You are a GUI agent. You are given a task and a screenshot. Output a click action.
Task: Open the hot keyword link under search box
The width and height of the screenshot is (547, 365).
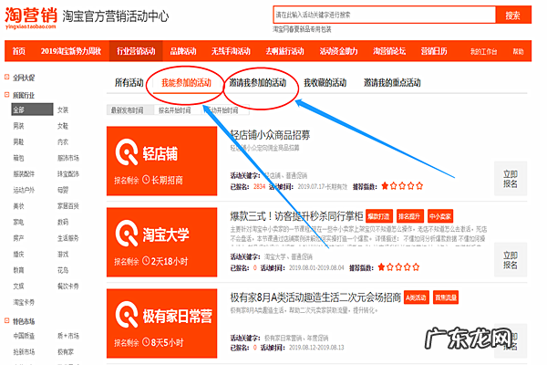(302, 29)
